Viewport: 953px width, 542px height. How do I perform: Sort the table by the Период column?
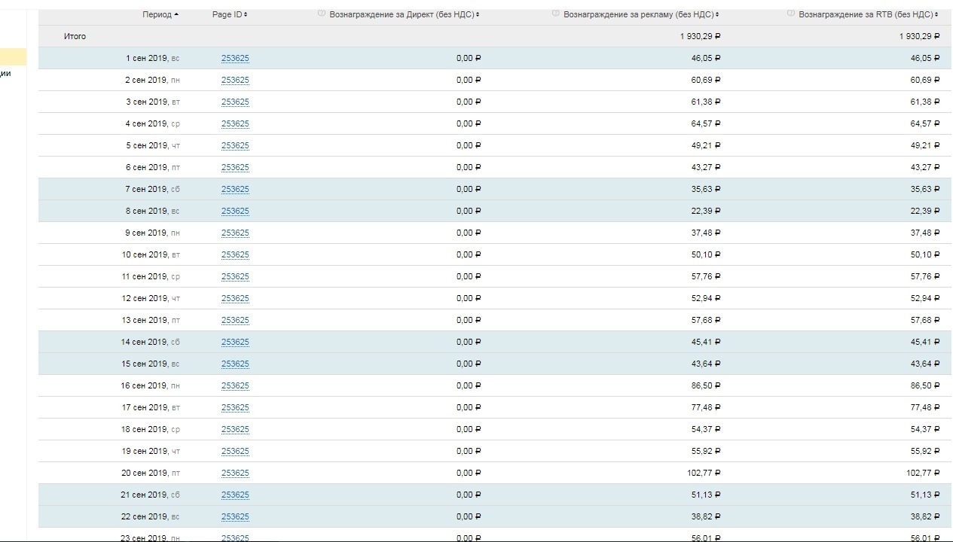(x=160, y=14)
